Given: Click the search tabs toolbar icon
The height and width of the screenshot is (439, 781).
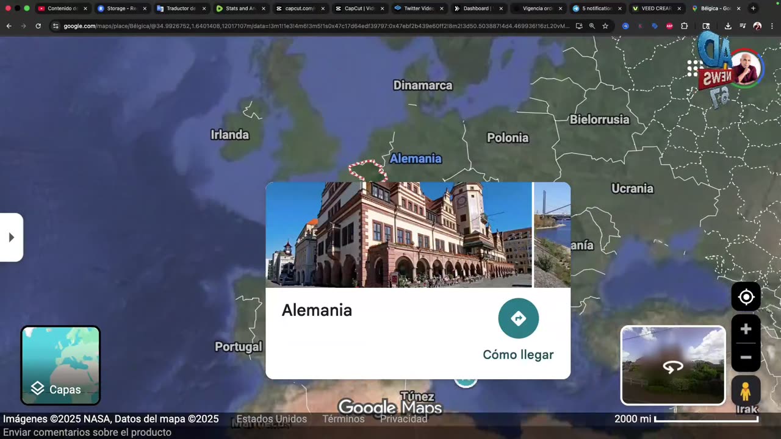Looking at the screenshot, I should (x=706, y=26).
